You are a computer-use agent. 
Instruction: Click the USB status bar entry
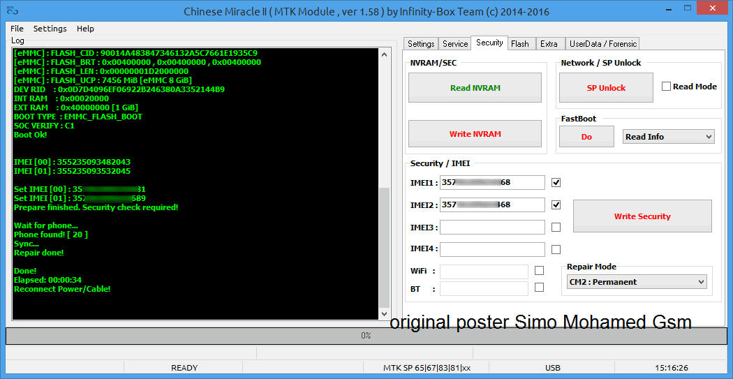553,368
